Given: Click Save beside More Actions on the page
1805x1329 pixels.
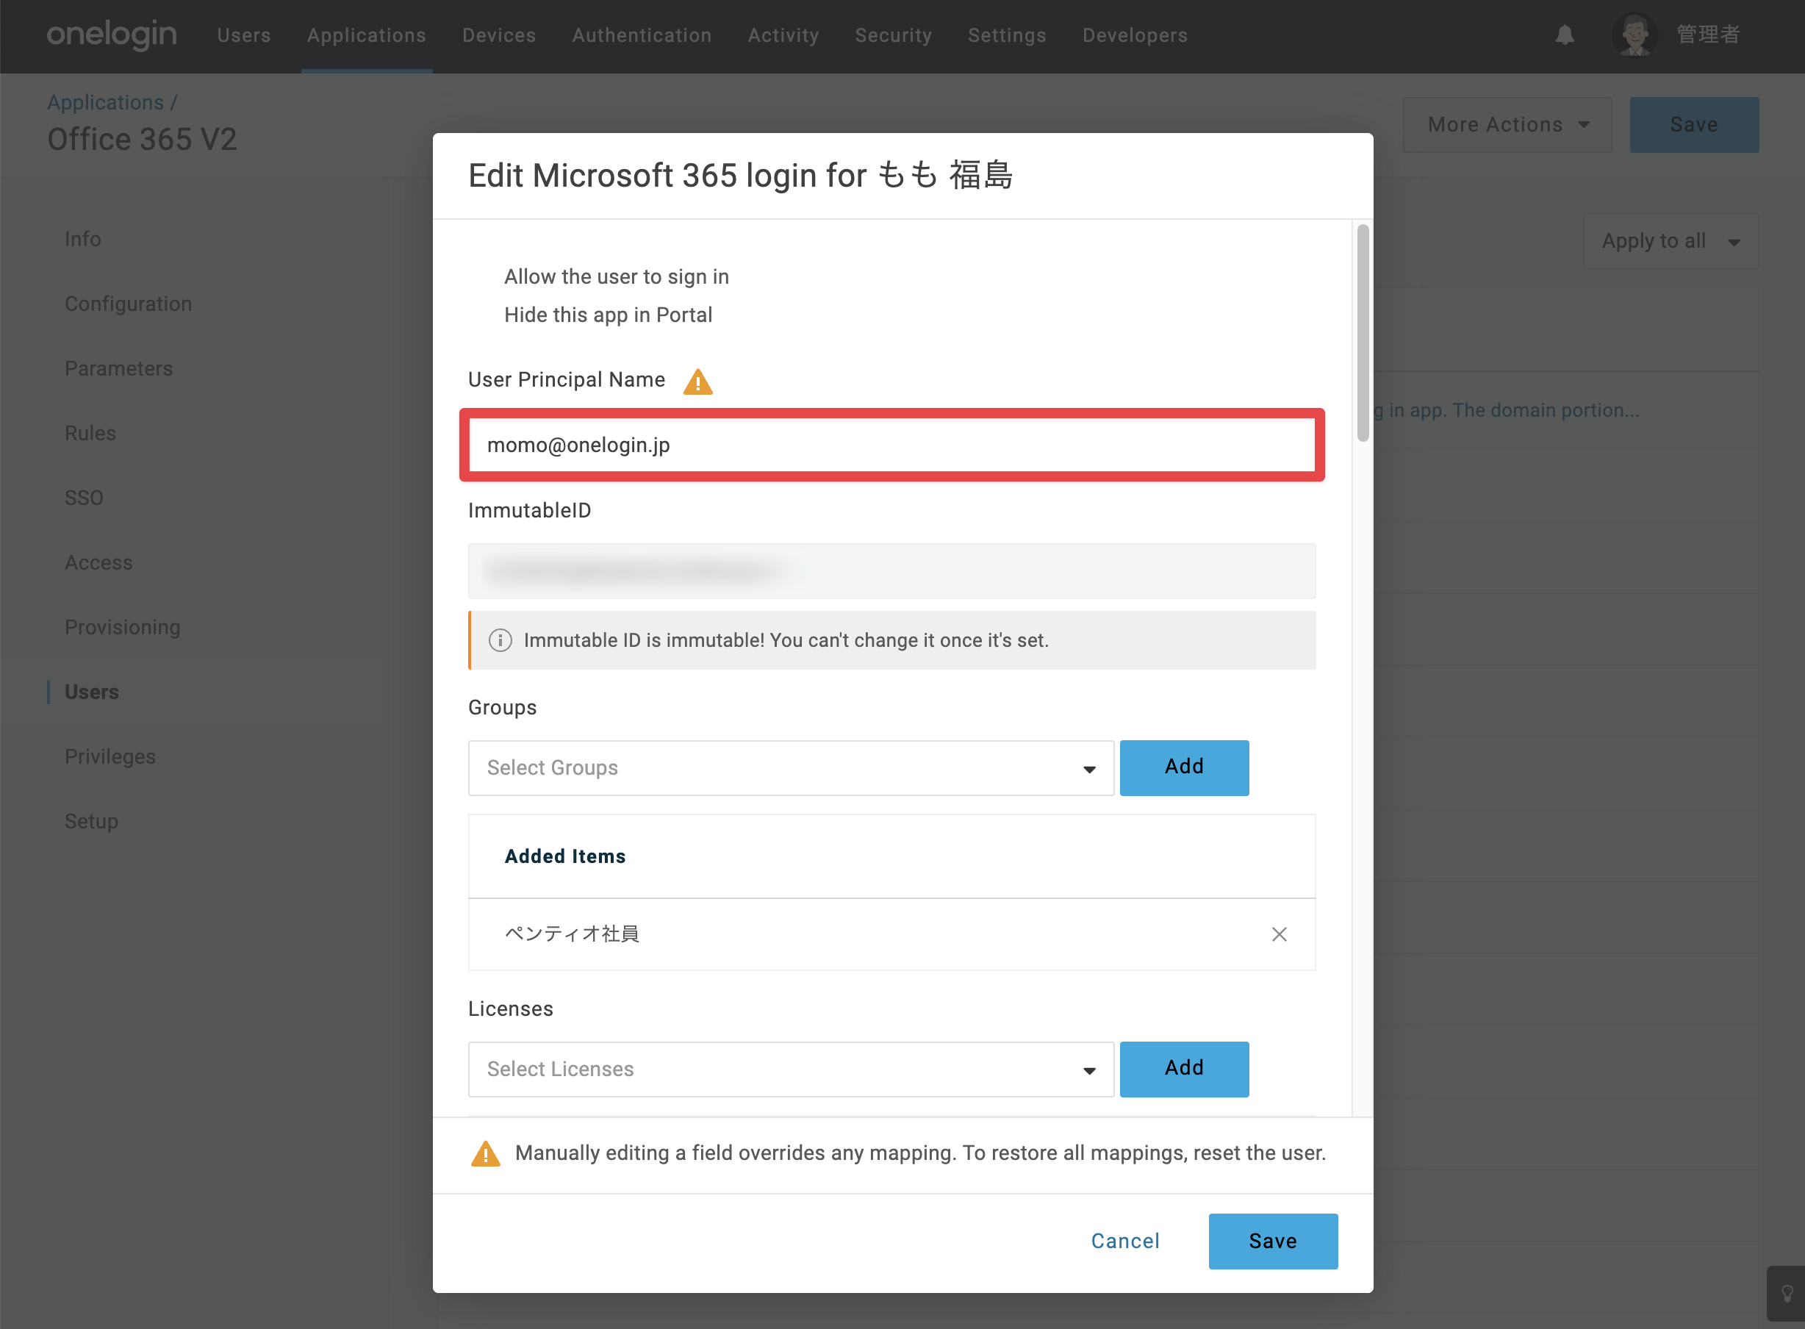Looking at the screenshot, I should click(x=1694, y=125).
